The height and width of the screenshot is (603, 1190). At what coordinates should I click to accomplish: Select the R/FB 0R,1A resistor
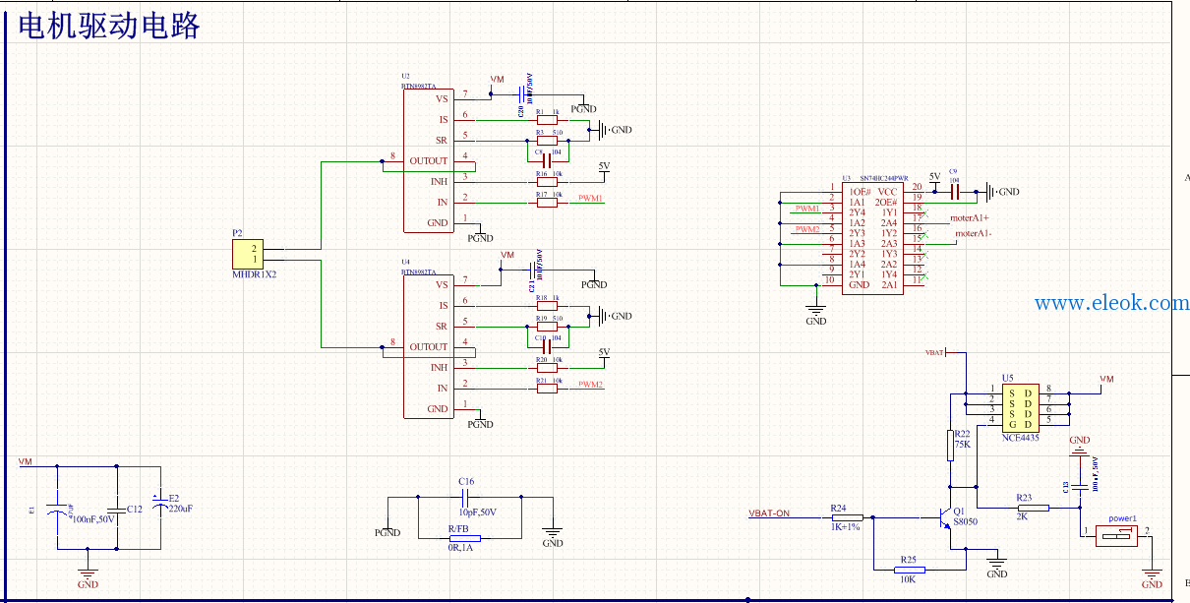point(464,538)
